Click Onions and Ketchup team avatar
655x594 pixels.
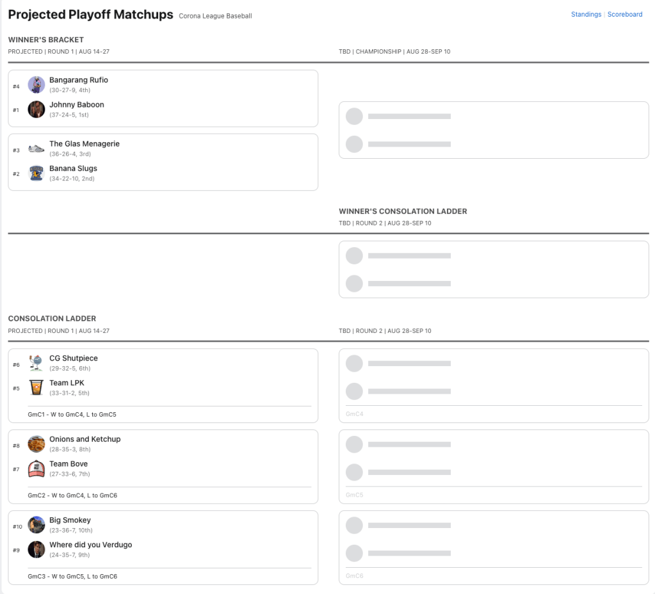tap(36, 444)
